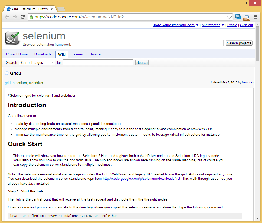The image size is (262, 223).
Task: Click the green padlock site security icon
Action: click(x=31, y=17)
